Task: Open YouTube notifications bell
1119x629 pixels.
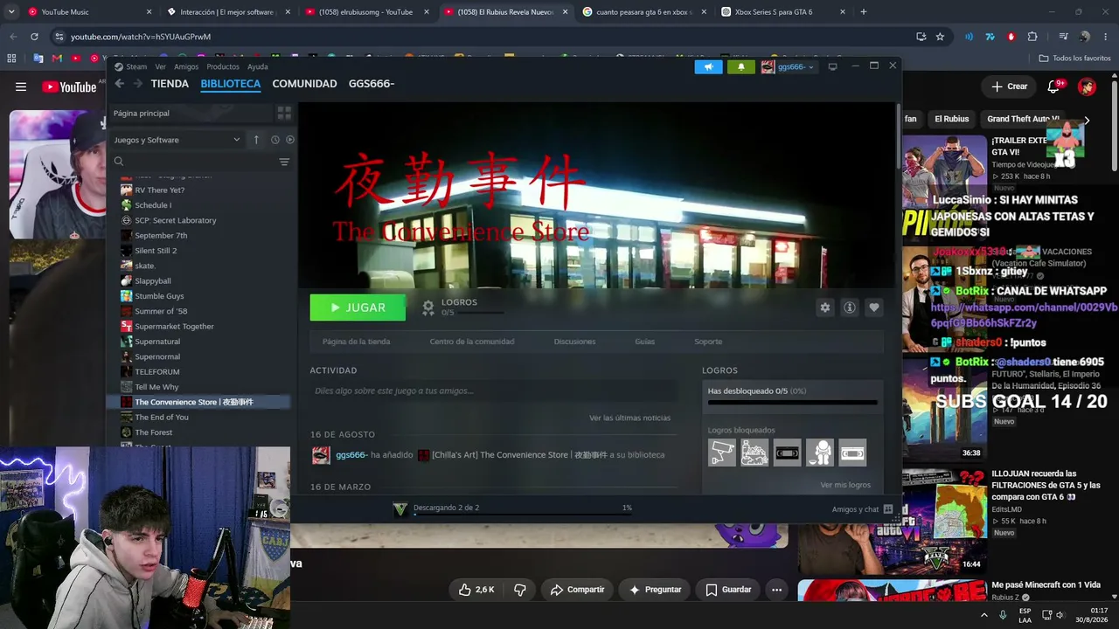Action: [x=1053, y=86]
